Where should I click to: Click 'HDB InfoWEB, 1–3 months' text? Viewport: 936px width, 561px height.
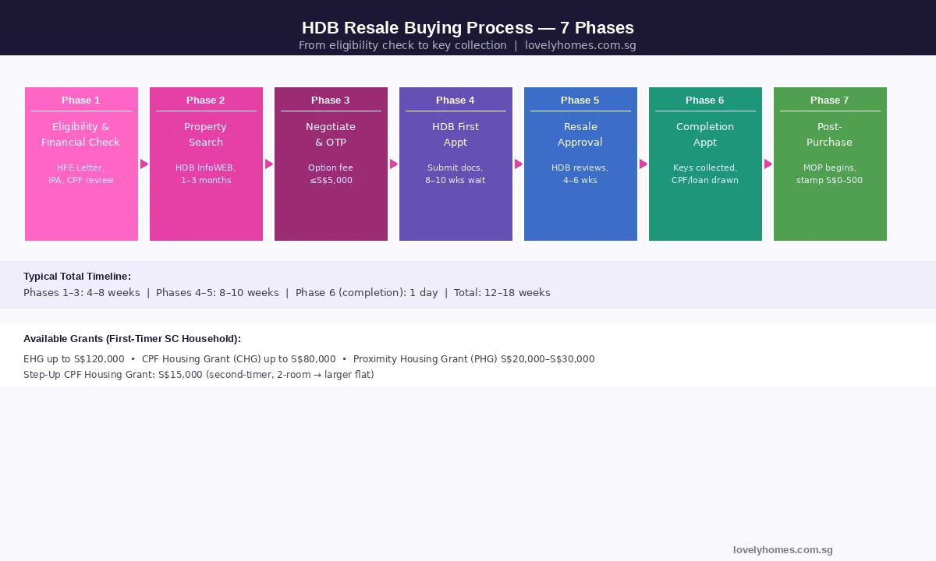point(206,174)
